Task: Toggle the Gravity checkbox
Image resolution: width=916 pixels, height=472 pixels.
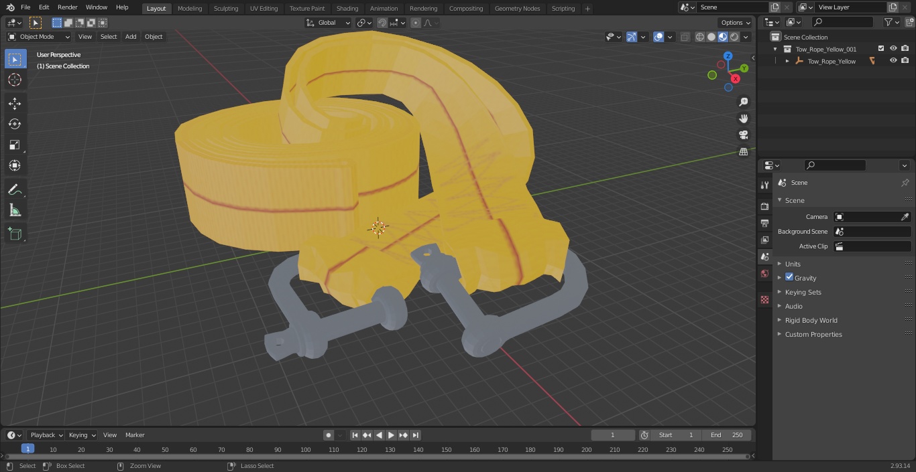Action: [789, 277]
